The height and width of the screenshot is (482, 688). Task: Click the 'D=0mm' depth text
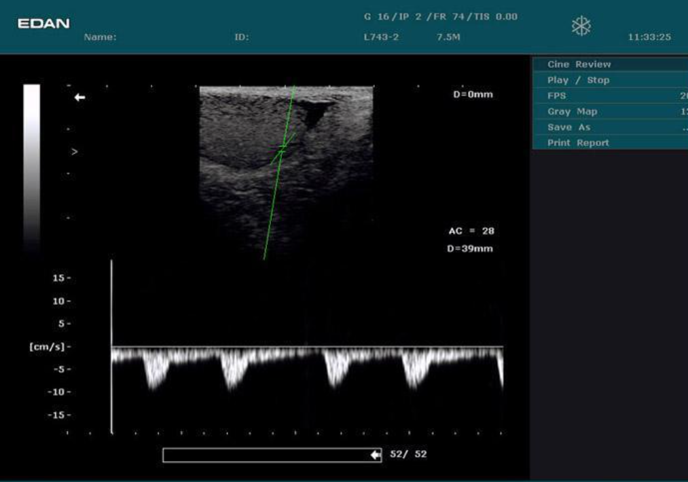[473, 94]
